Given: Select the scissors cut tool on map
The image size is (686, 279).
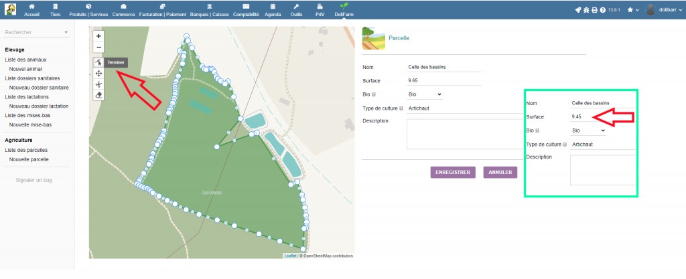Looking at the screenshot, I should point(99,84).
